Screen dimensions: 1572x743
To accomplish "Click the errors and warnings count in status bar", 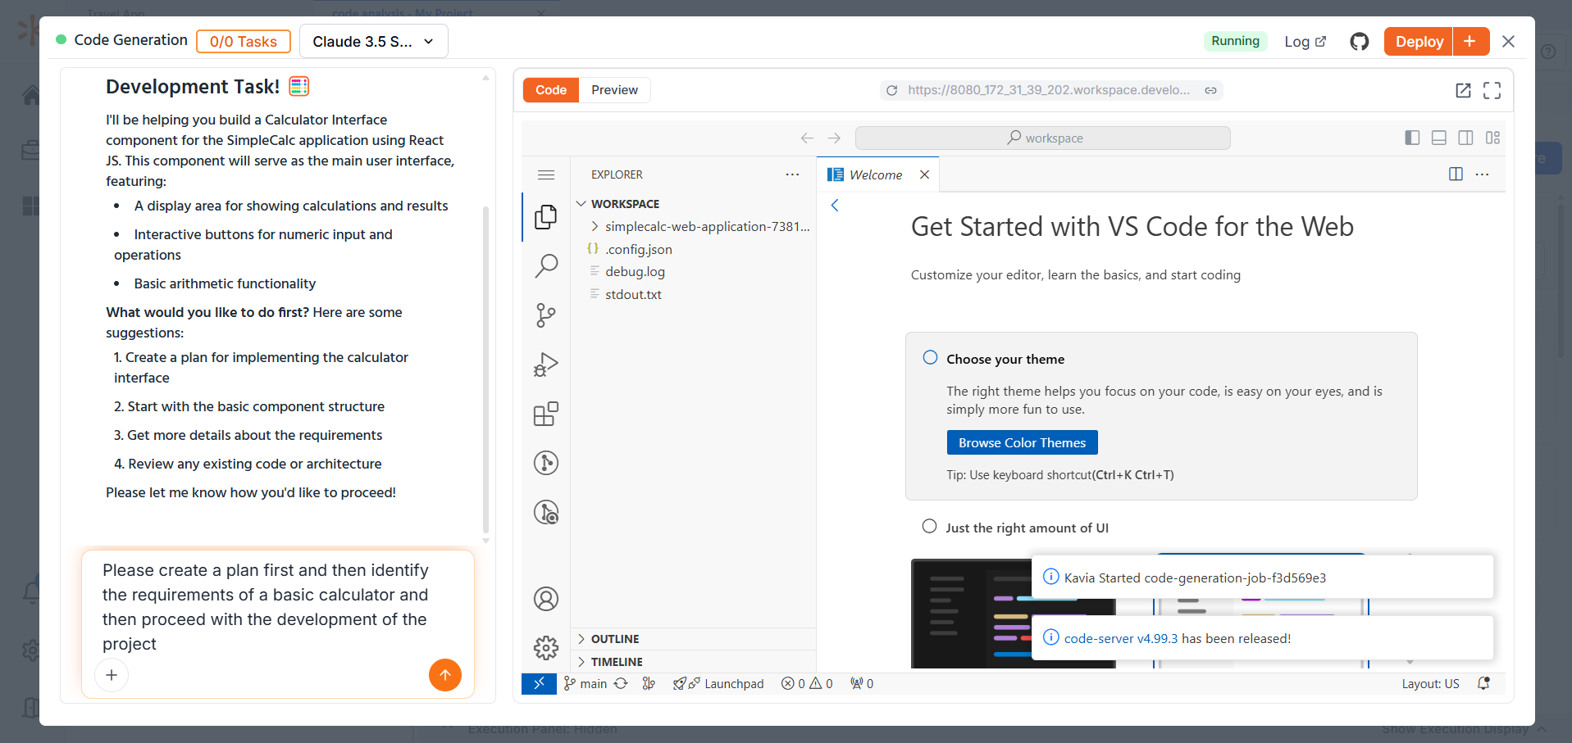I will [x=807, y=683].
